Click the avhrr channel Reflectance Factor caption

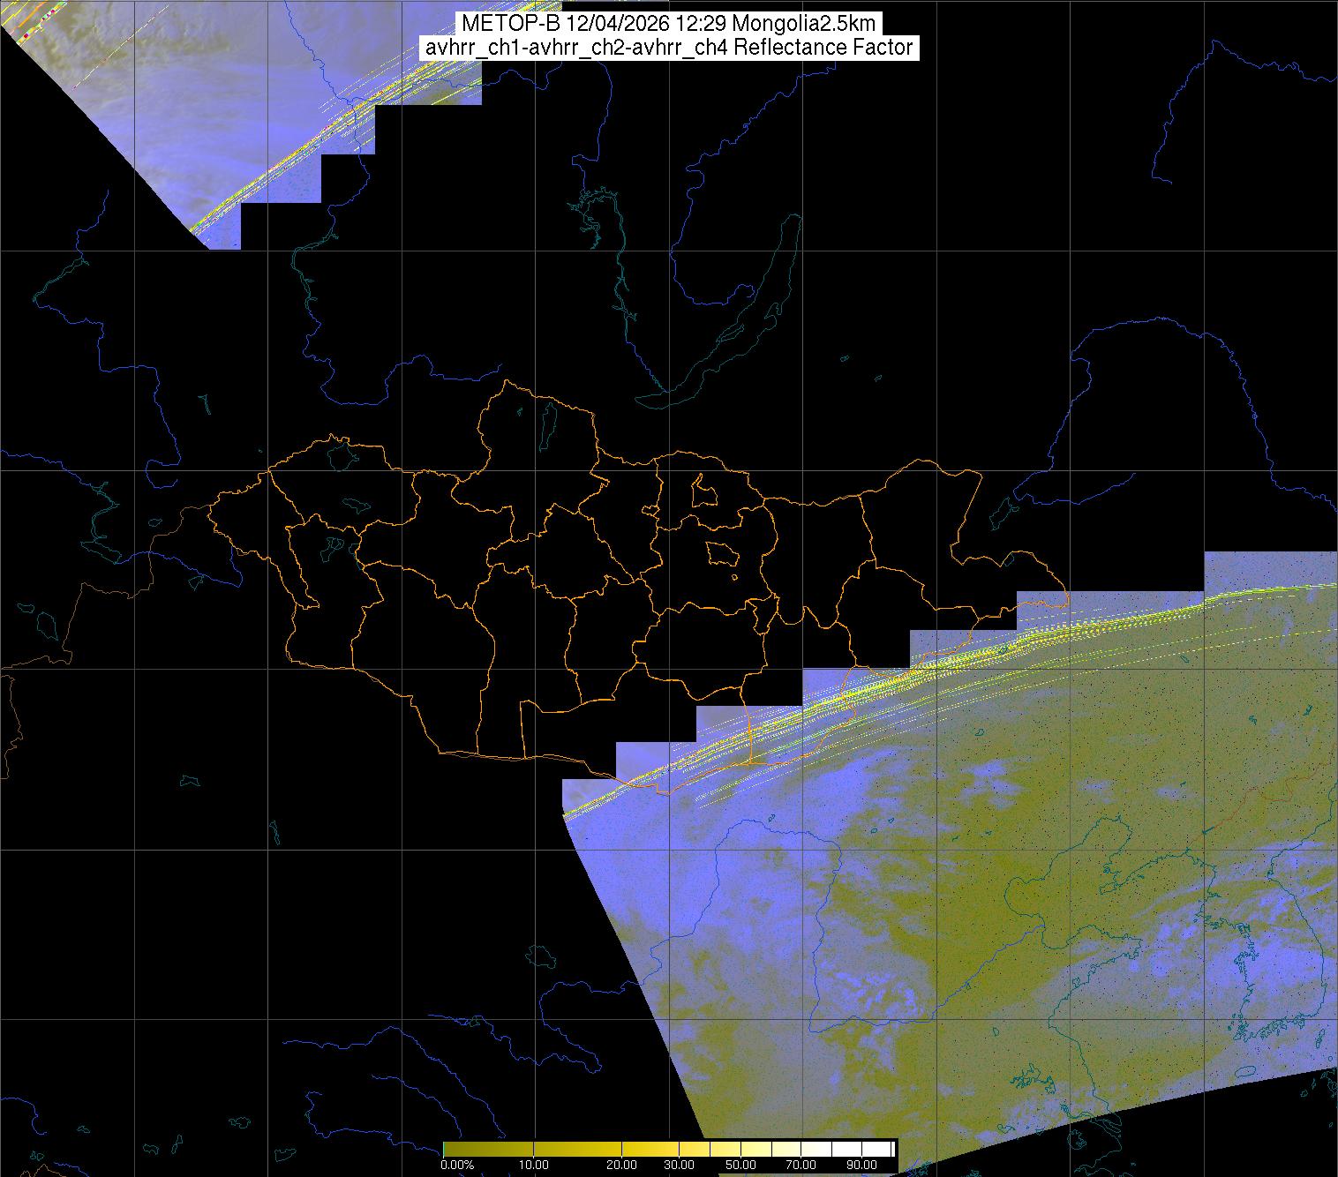click(x=668, y=48)
